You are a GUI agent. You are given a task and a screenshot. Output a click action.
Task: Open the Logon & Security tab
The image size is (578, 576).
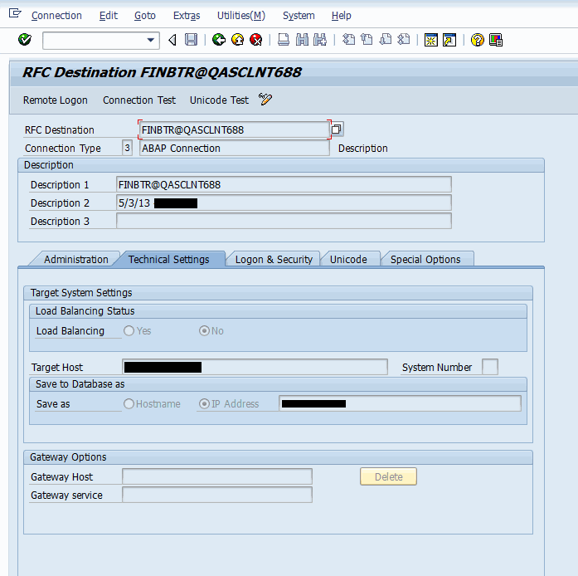[274, 260]
